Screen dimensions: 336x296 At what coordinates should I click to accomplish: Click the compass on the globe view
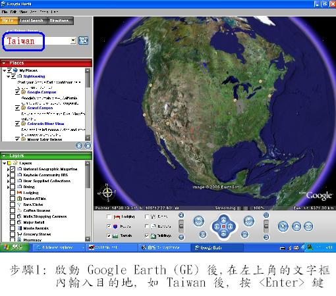(107, 193)
